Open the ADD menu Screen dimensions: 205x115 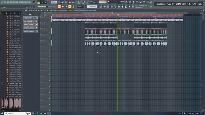(8, 2)
